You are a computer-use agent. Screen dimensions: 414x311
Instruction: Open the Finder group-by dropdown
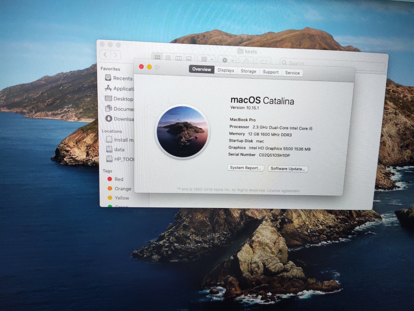click(207, 59)
